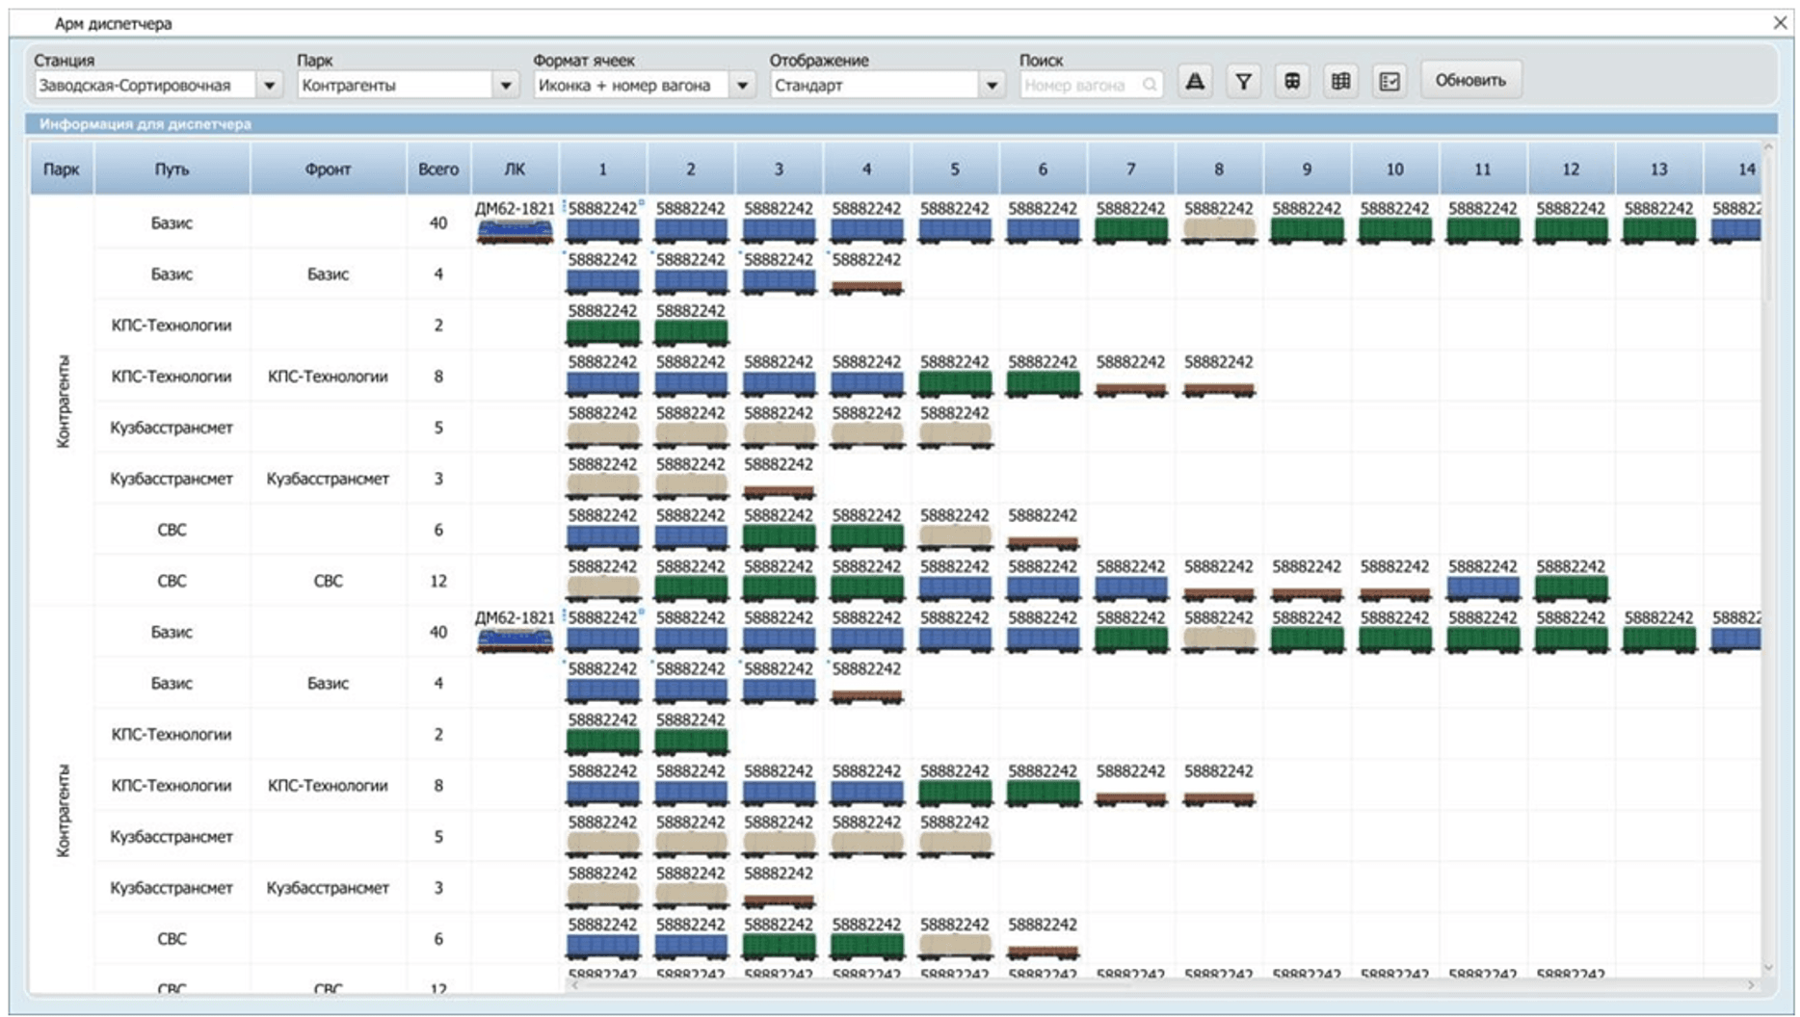Click the Всего column header

point(438,169)
